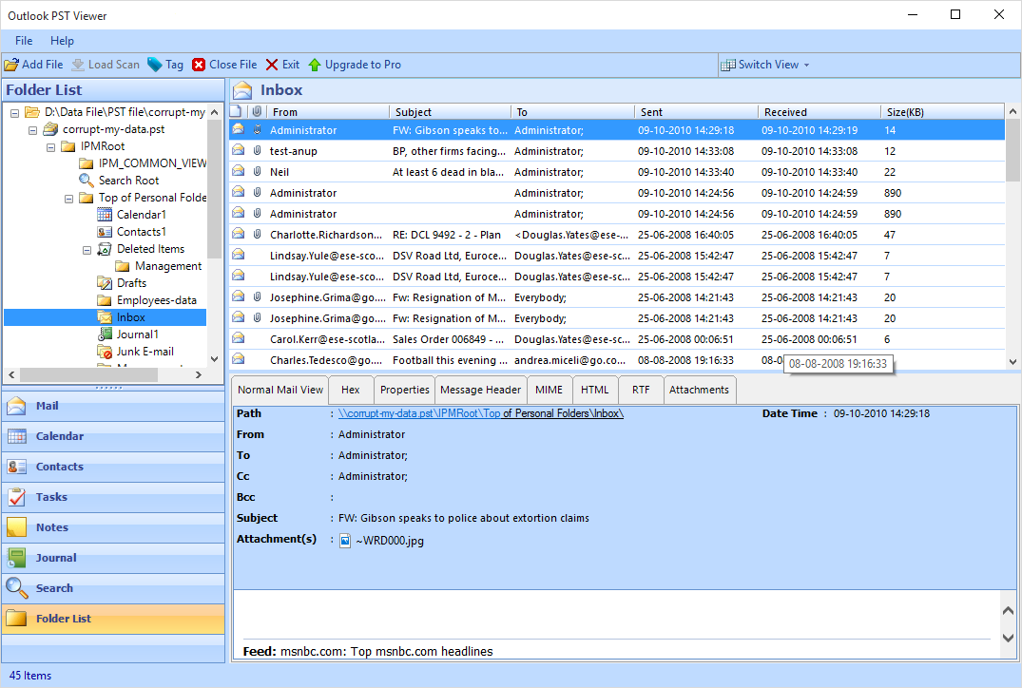Sort emails by Subject column header

451,112
